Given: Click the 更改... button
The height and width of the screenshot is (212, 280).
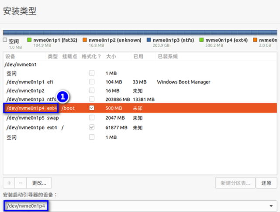Looking at the screenshot, I should [x=39, y=183].
